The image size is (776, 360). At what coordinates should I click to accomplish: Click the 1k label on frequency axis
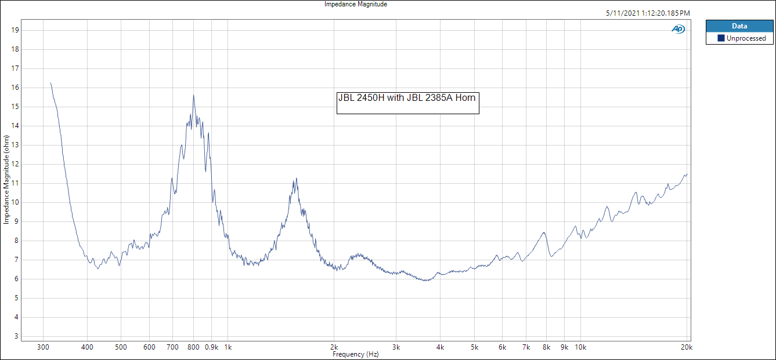pos(228,347)
